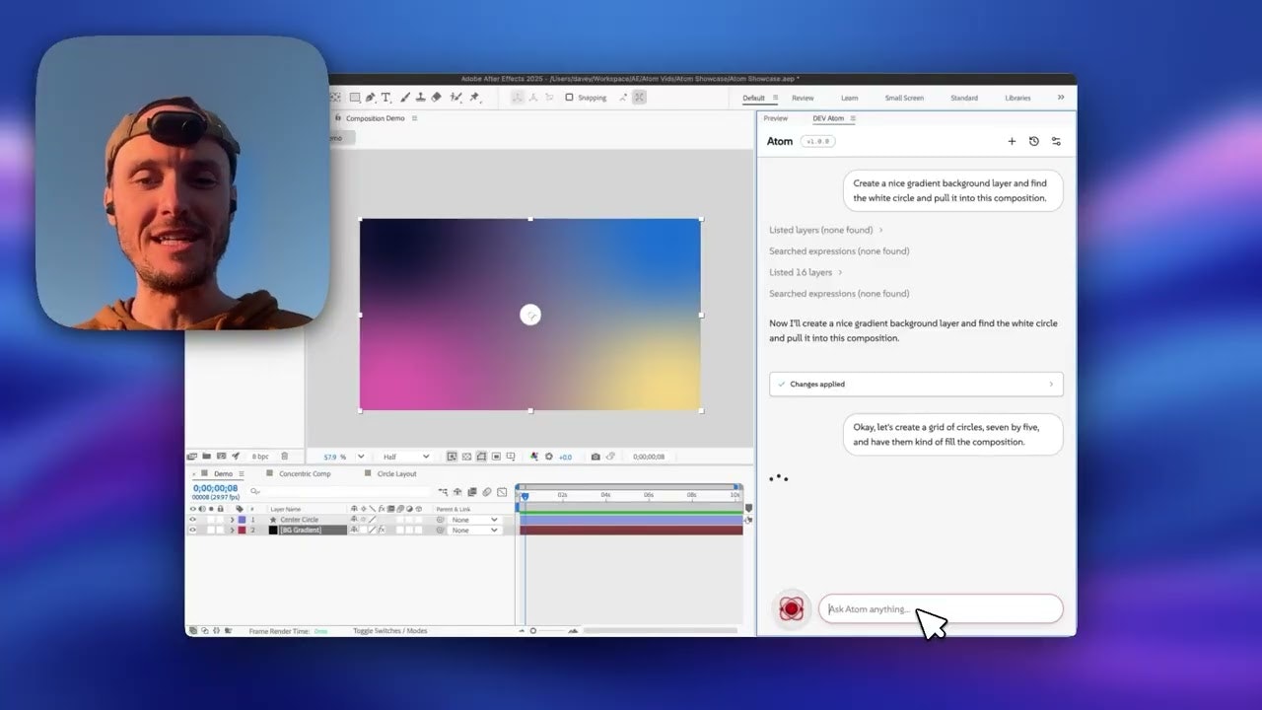Toggle fast previews icon in viewer
This screenshot has width=1262, height=710.
452,457
